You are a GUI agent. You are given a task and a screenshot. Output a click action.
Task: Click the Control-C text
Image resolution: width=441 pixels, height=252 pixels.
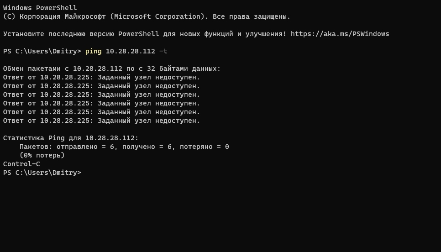pos(21,164)
